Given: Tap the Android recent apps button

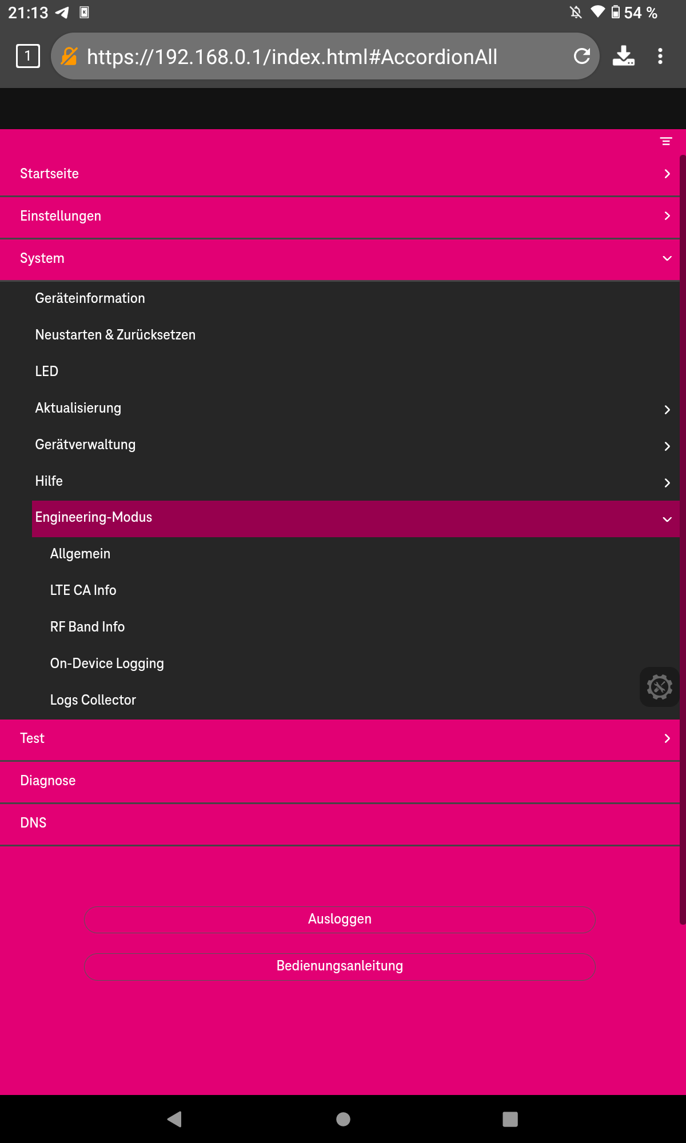Looking at the screenshot, I should [x=510, y=1119].
